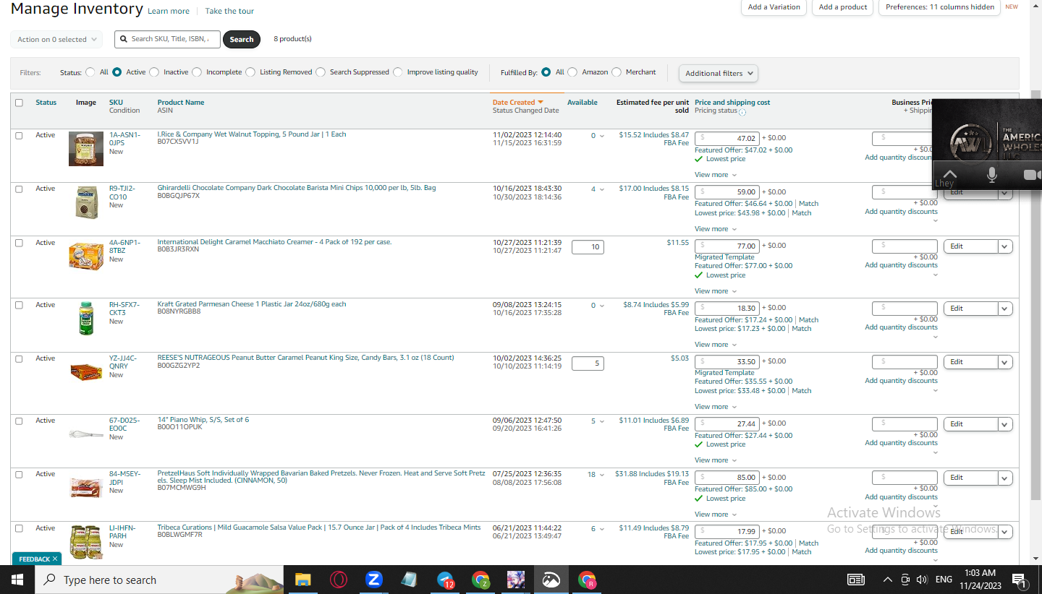Open Reese's Nutrageous candy bar thumbnail

pyautogui.click(x=86, y=371)
